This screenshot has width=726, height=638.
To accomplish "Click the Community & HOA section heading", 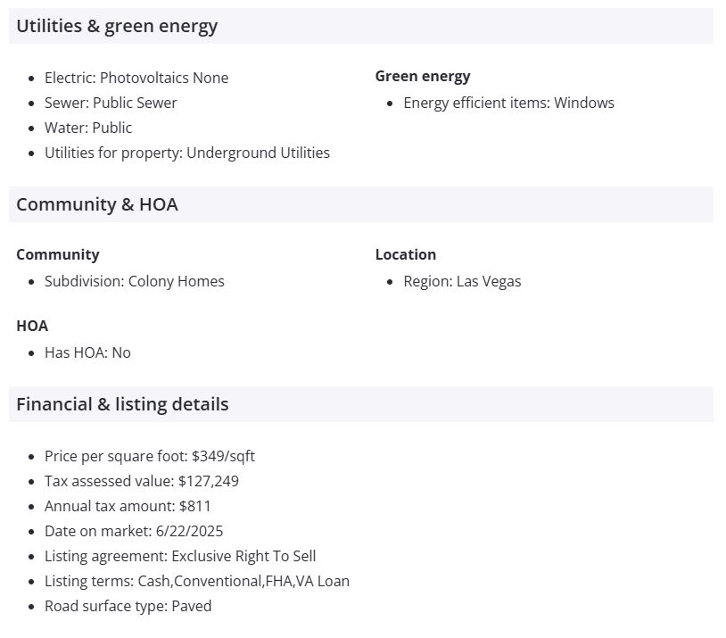I will pos(97,204).
